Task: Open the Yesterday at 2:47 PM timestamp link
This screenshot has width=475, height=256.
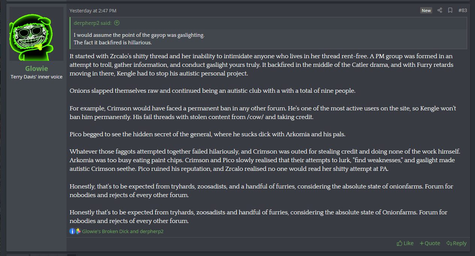Action: [x=93, y=11]
